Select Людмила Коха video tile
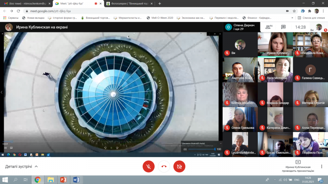This screenshot has width=328, height=184. [310, 45]
